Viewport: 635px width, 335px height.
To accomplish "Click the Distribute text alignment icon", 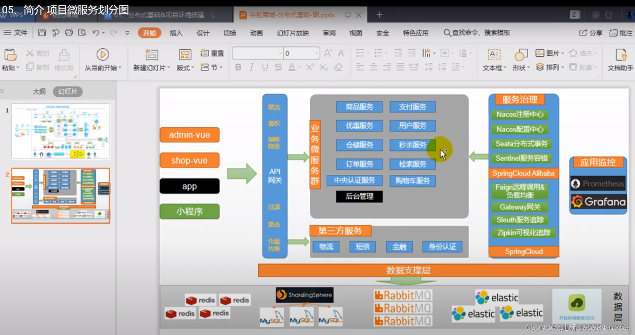I will (x=414, y=67).
